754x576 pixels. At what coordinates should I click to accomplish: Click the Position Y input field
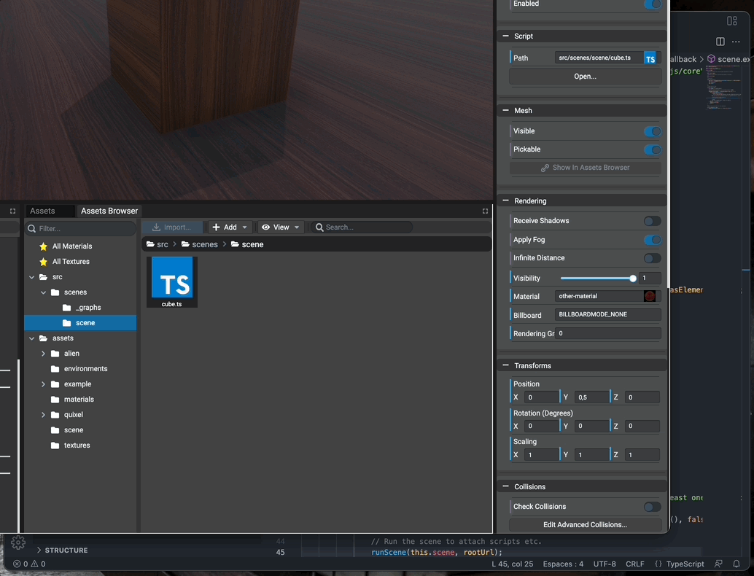591,397
